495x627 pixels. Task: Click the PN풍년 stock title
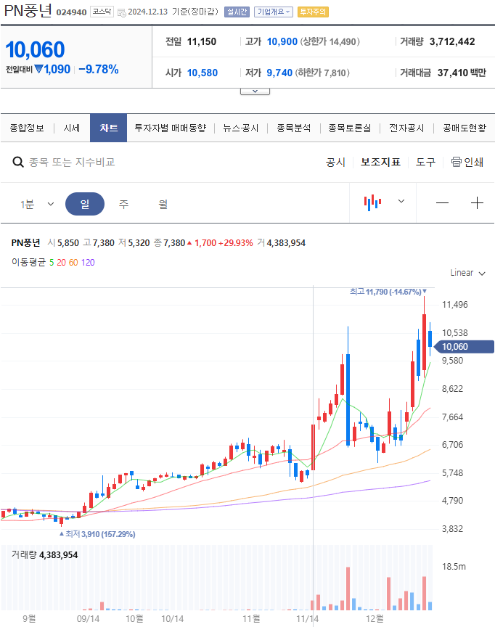pyautogui.click(x=28, y=11)
